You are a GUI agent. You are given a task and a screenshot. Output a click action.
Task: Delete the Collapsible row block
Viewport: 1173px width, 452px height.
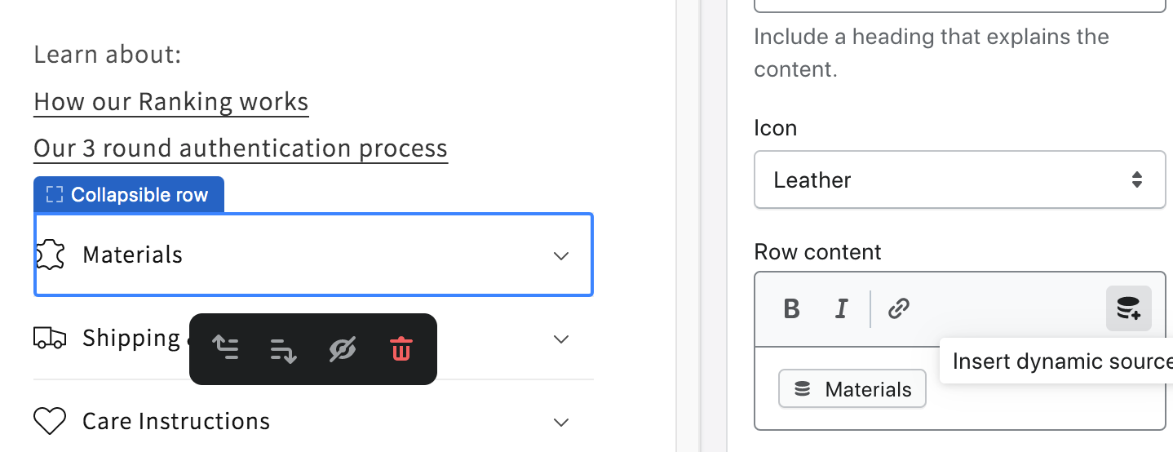(401, 349)
